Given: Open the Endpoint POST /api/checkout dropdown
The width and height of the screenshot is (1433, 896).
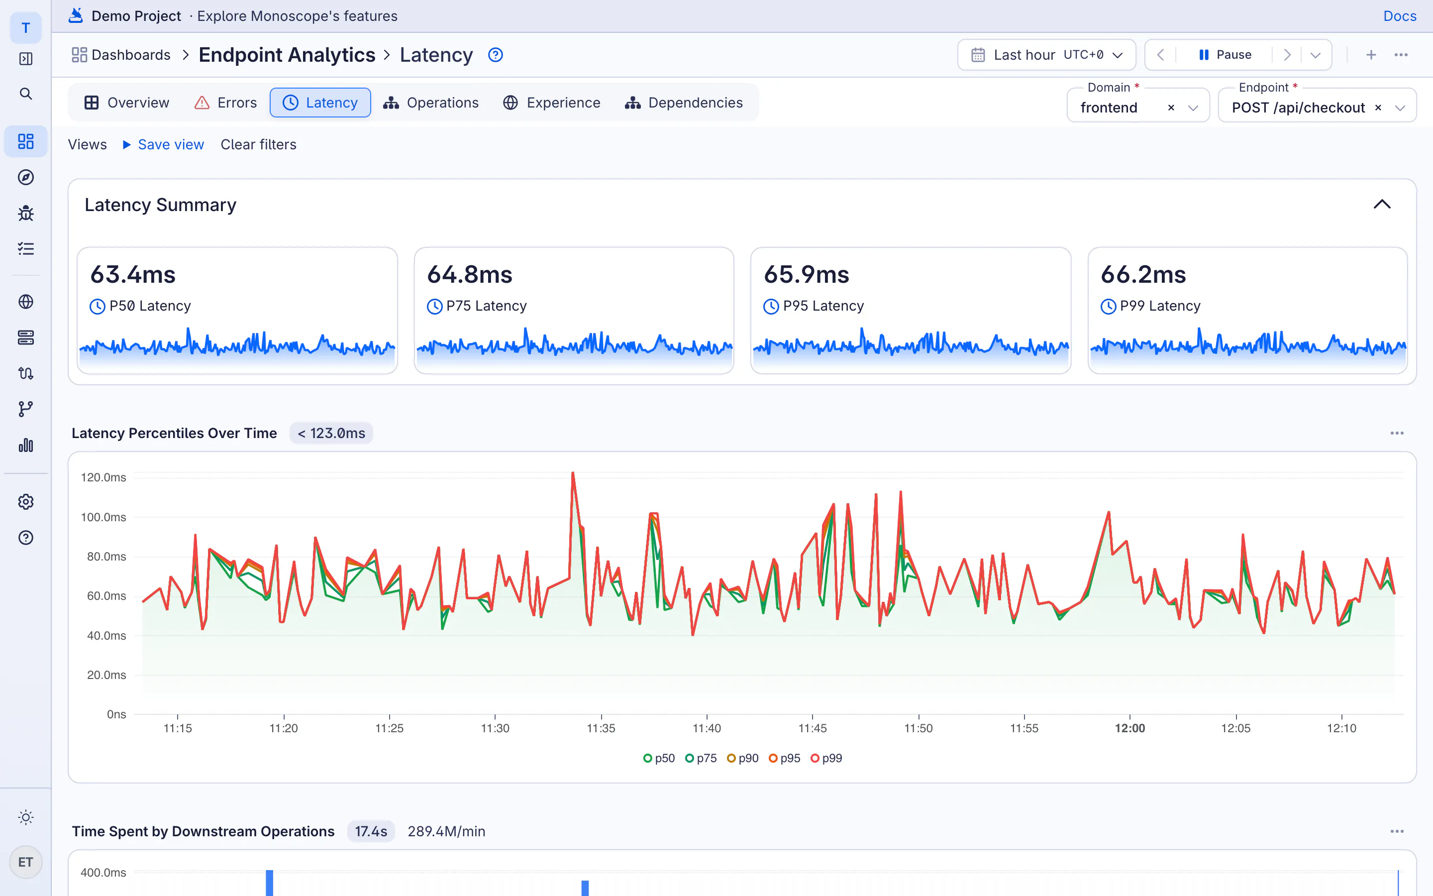Looking at the screenshot, I should (x=1317, y=106).
